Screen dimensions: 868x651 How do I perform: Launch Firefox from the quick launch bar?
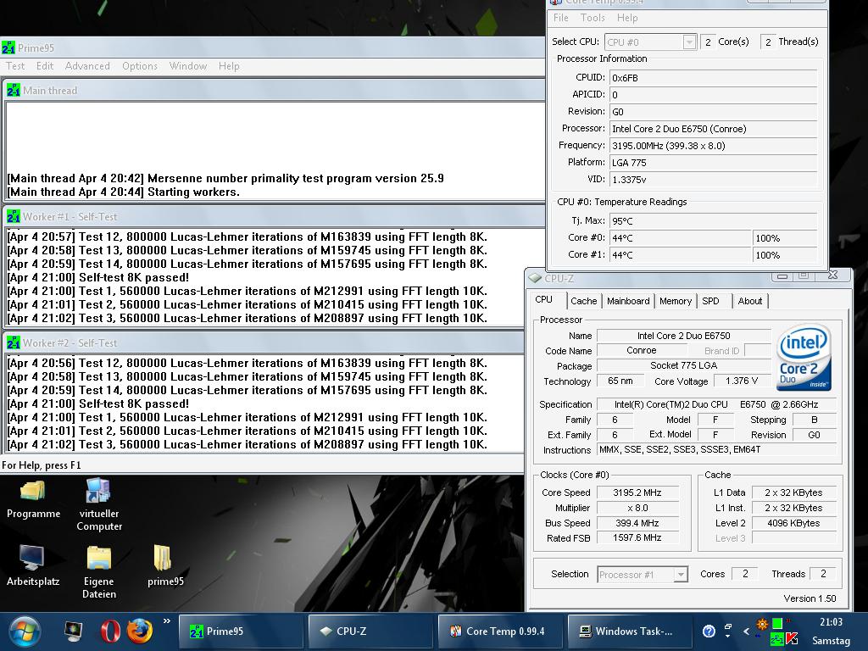pos(140,631)
